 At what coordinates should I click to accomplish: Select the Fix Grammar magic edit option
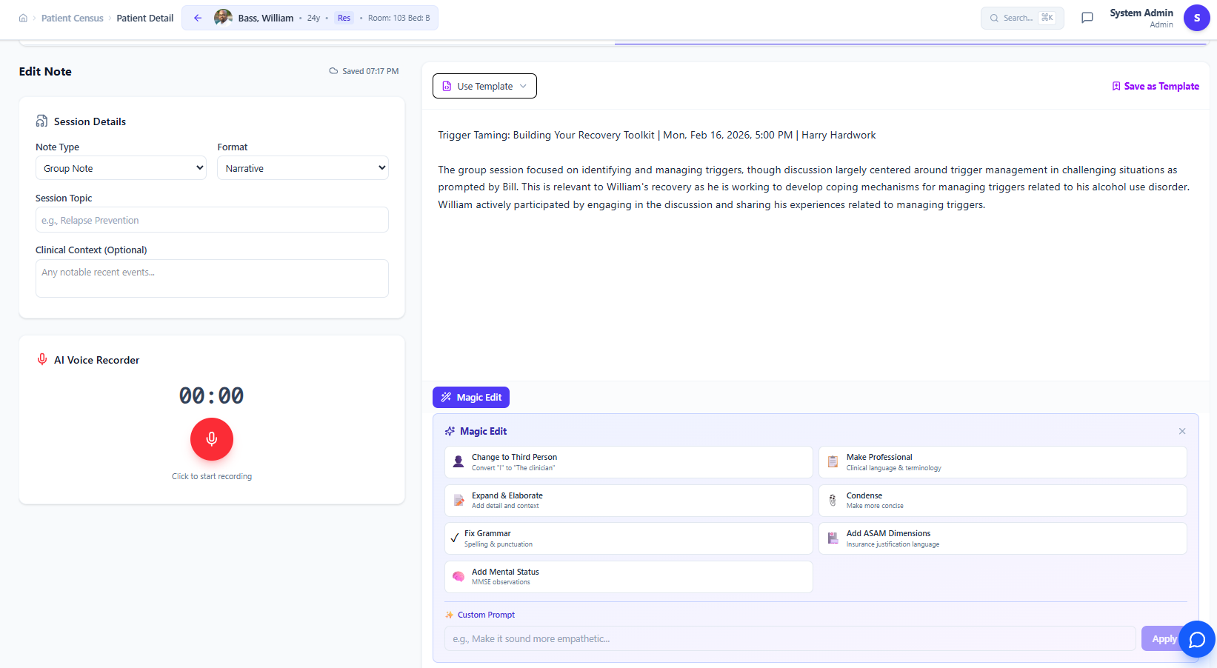click(x=627, y=538)
